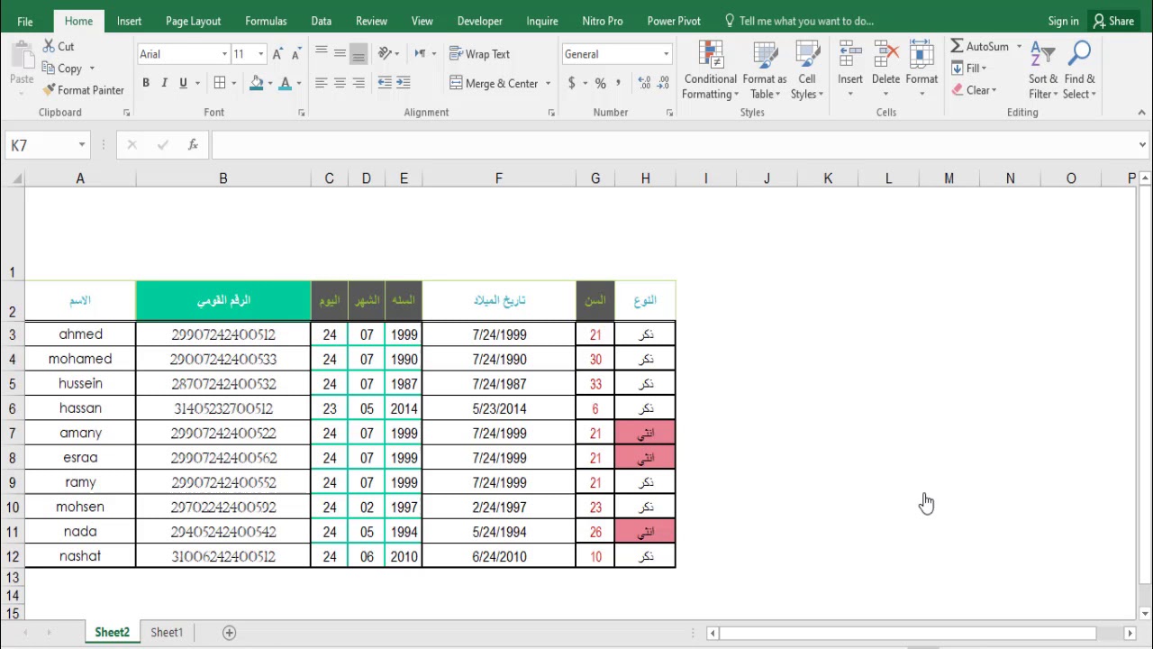This screenshot has width=1153, height=649.
Task: Open Sort & Filter menu
Action: coord(1043,70)
